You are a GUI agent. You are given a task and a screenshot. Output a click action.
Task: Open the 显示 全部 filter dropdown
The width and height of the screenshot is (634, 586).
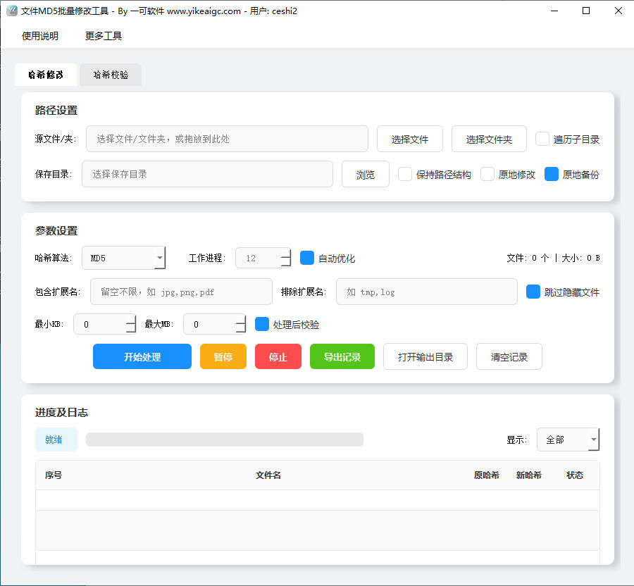568,440
